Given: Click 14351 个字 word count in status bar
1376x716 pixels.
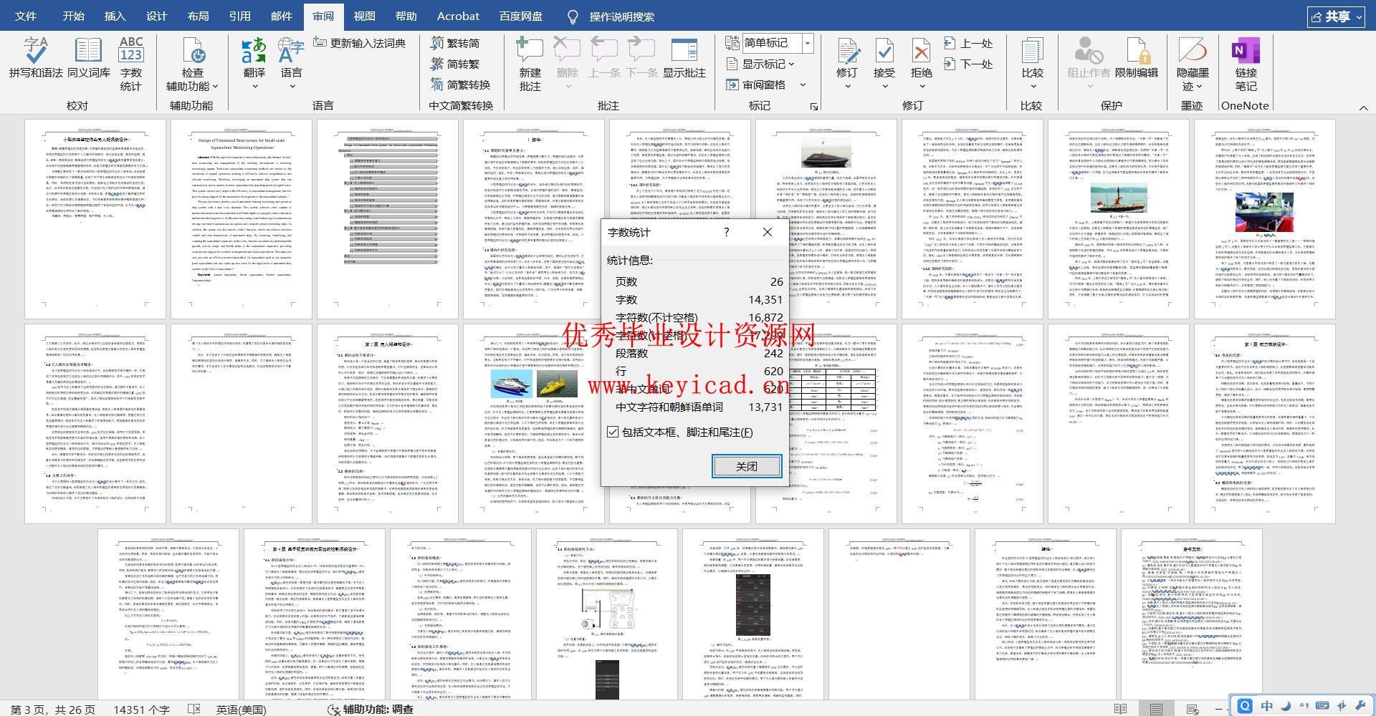Looking at the screenshot, I should 141,709.
